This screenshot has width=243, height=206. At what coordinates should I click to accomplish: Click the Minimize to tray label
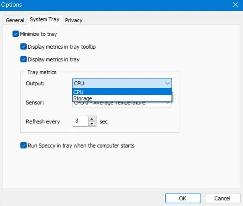38,34
